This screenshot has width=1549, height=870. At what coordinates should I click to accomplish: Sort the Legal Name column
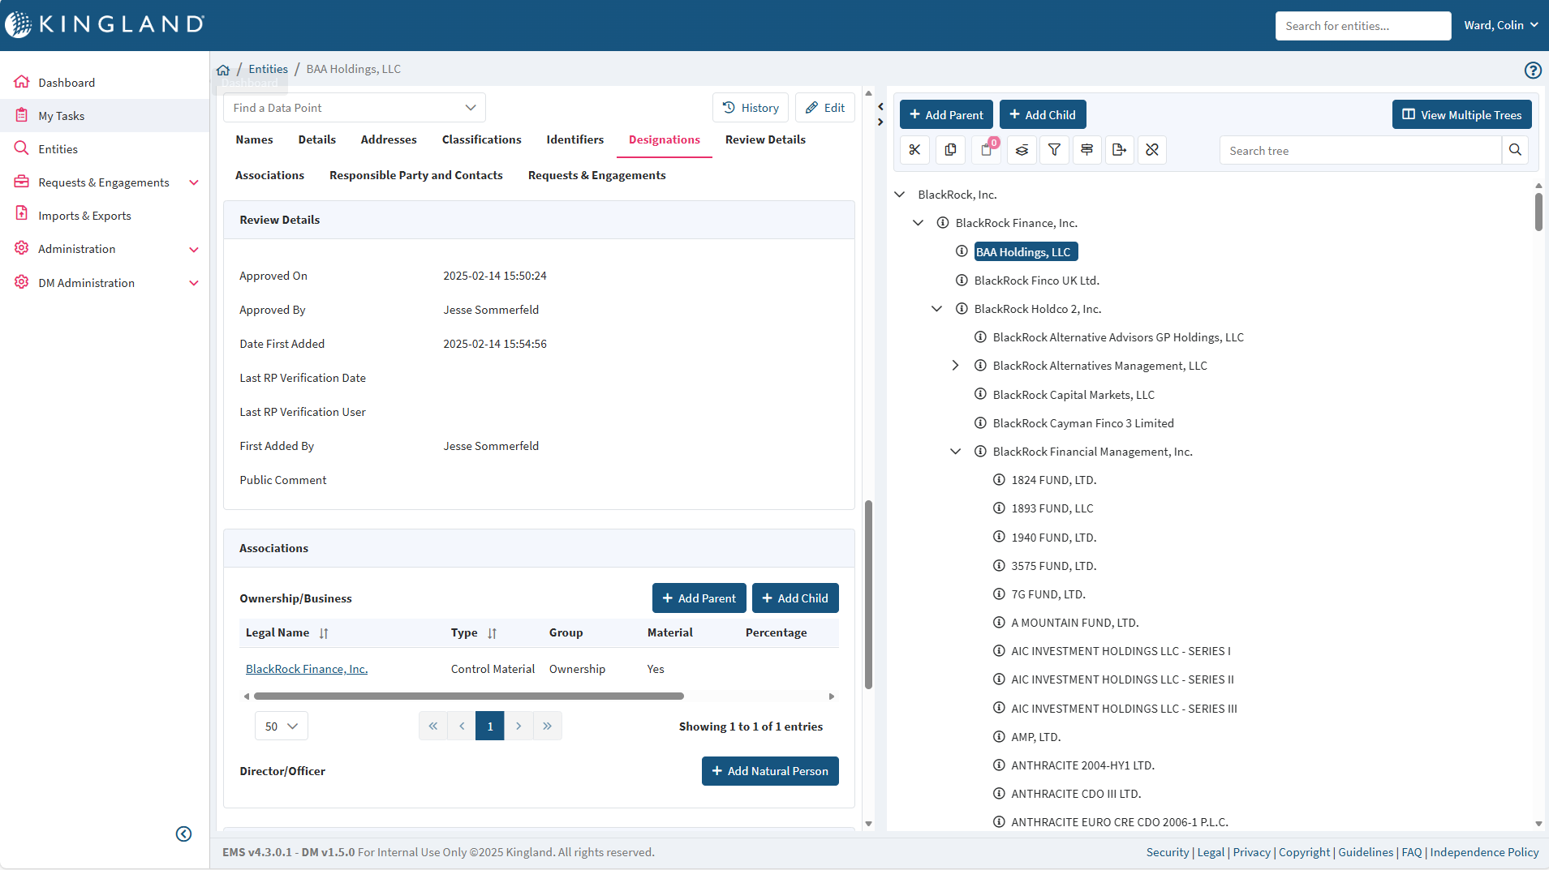(x=324, y=632)
